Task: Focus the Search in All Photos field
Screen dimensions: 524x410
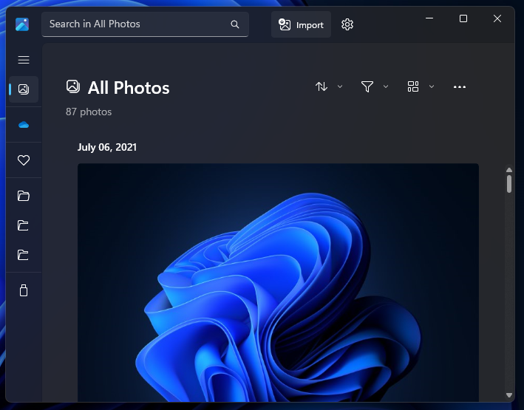Action: click(x=145, y=24)
